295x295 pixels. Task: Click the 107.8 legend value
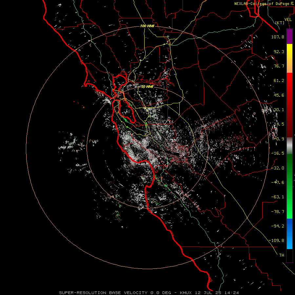(x=278, y=37)
